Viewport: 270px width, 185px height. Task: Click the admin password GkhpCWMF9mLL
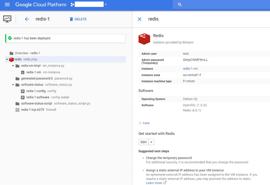coord(195,60)
